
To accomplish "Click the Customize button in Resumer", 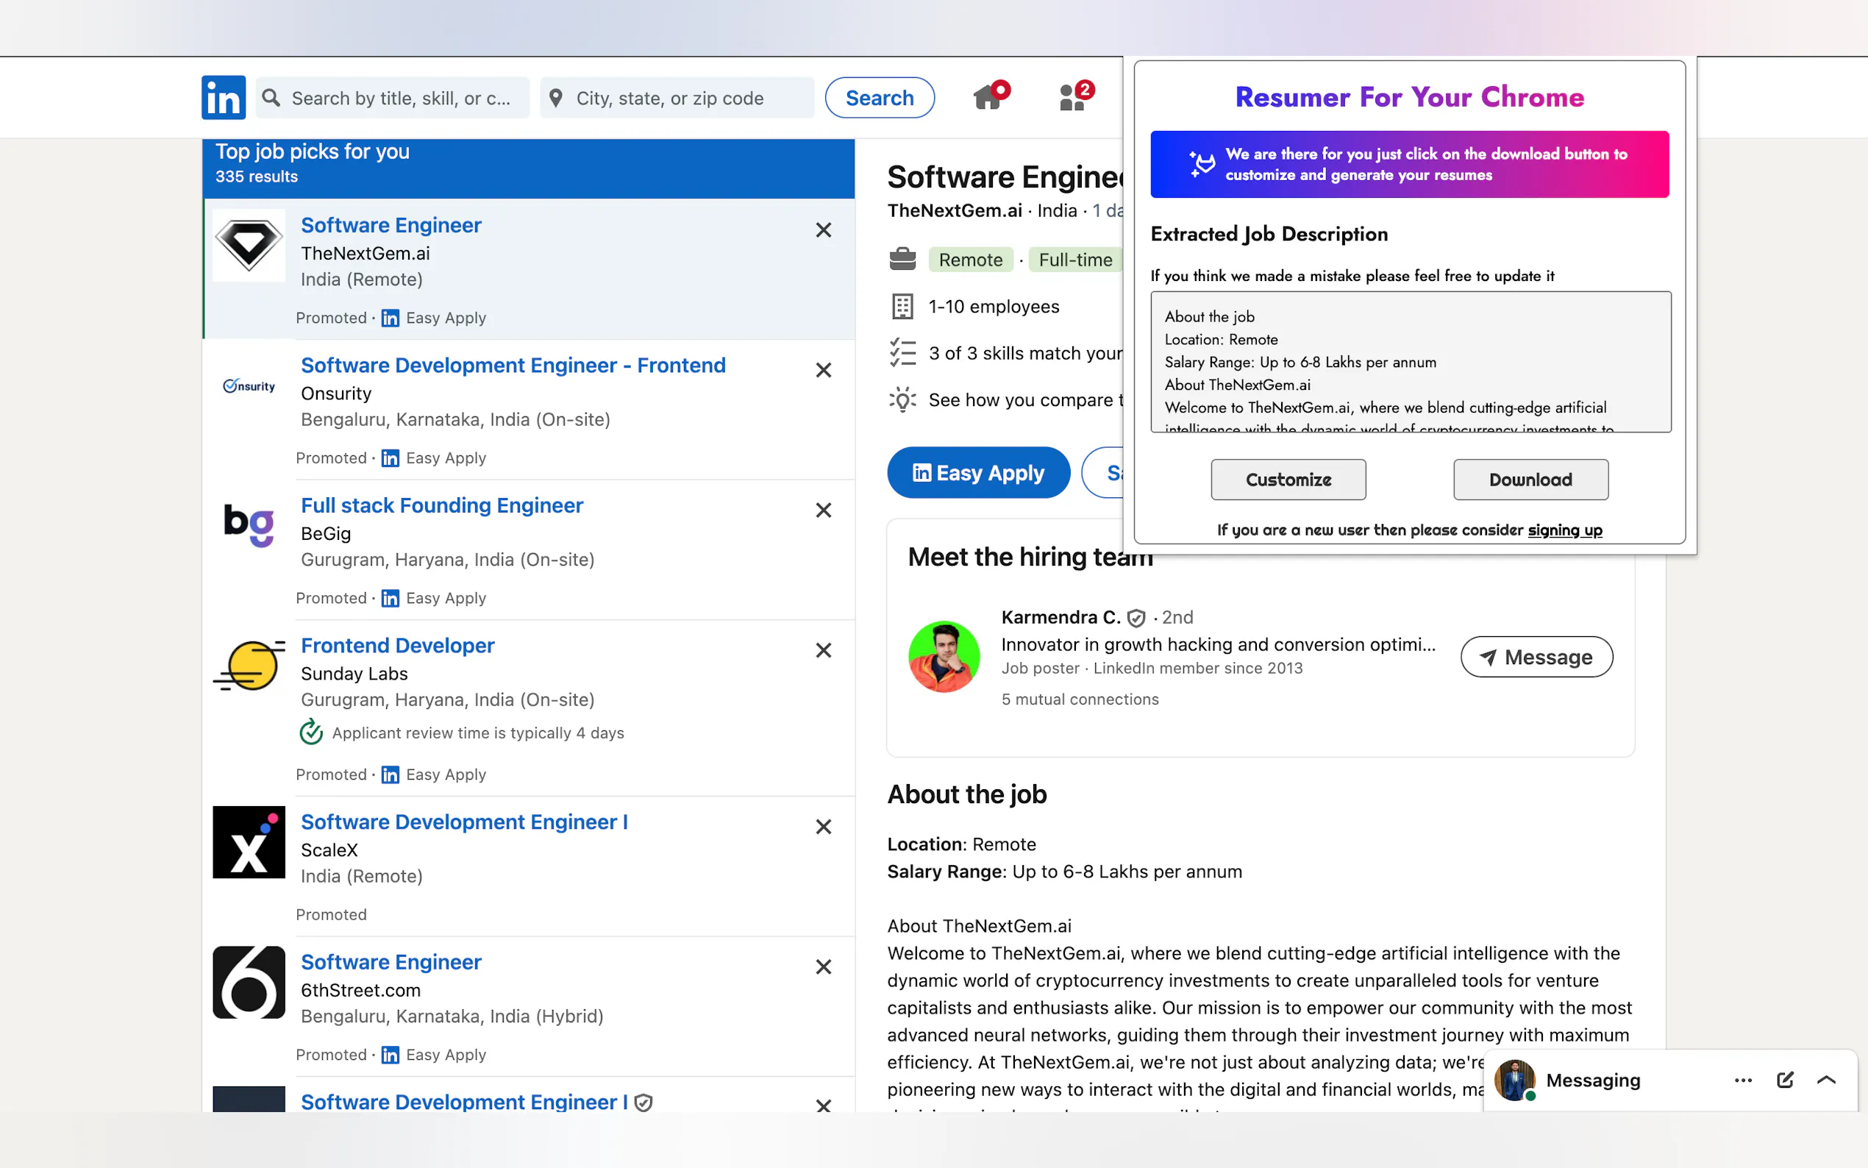I will (x=1288, y=480).
